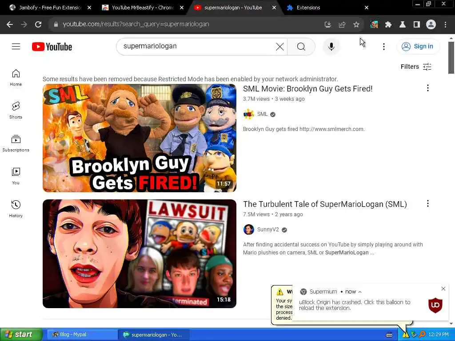Open Subscriptions in the sidebar

point(16,143)
